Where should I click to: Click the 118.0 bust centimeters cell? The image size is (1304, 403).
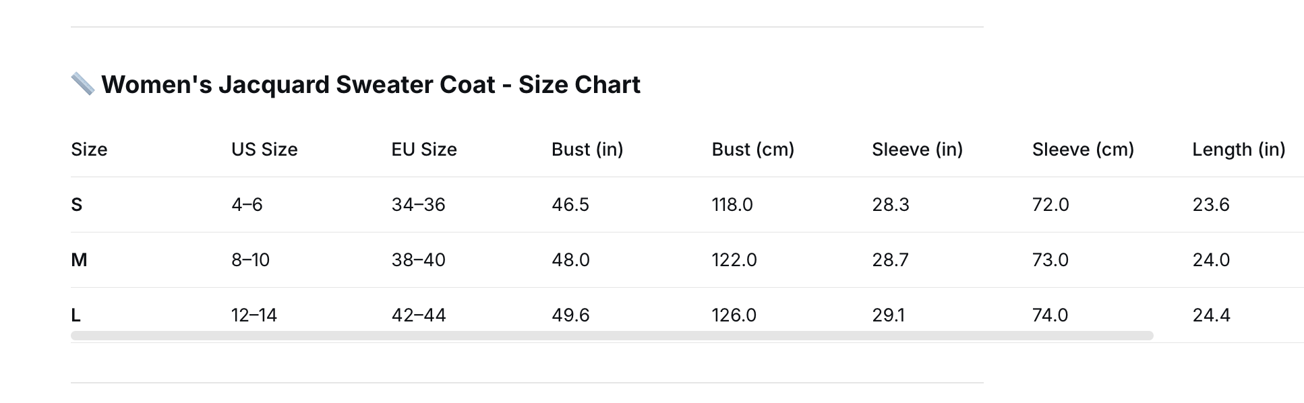(x=732, y=204)
